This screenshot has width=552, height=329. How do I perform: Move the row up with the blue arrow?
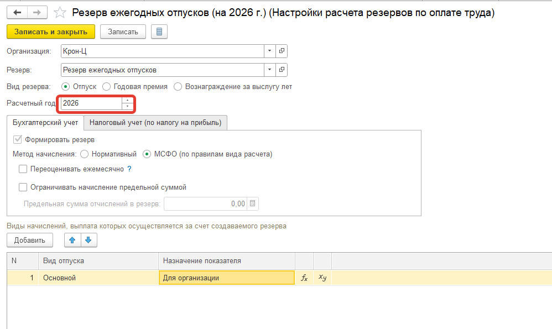(72, 240)
